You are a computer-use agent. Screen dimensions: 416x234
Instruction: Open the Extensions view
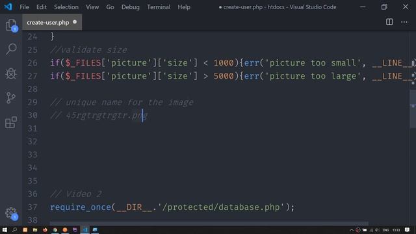tap(11, 122)
